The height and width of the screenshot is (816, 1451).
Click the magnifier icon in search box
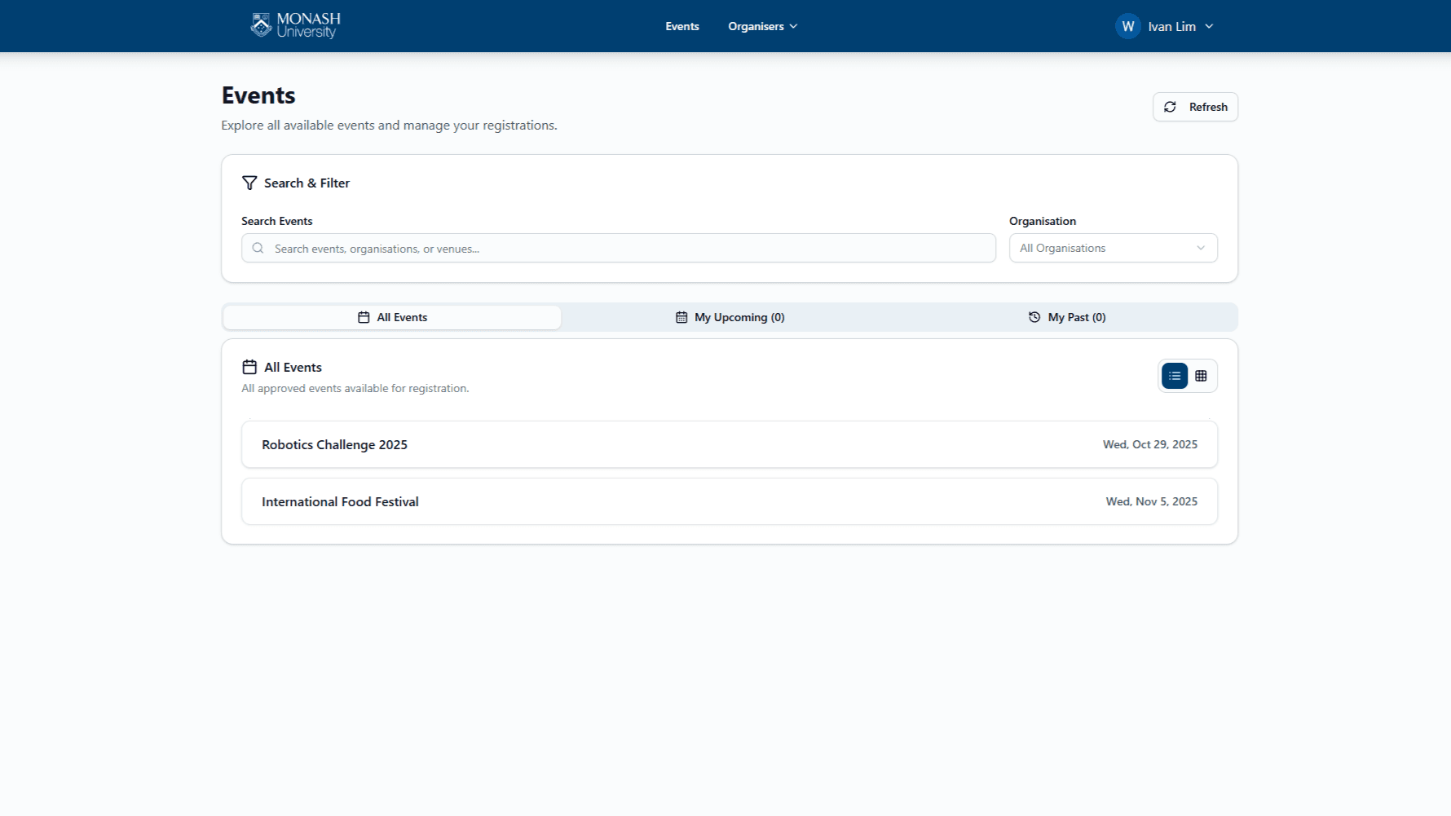pyautogui.click(x=258, y=249)
